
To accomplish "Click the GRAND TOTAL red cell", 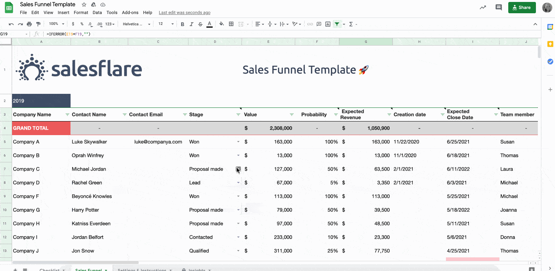I will click(x=41, y=128).
